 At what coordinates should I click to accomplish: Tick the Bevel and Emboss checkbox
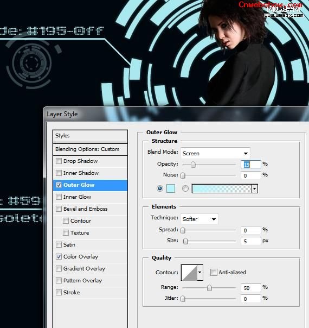[59, 209]
